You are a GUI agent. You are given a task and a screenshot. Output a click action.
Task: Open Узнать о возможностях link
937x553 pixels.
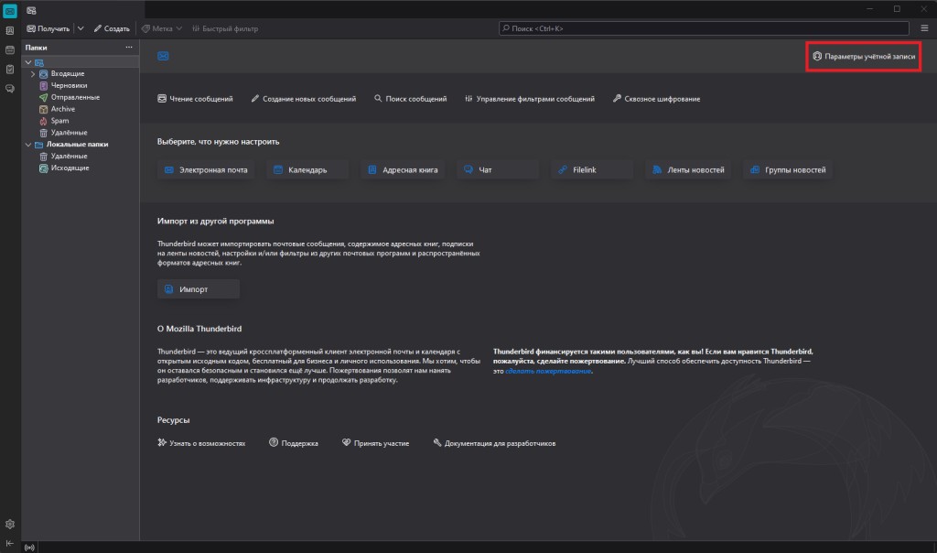coord(201,443)
